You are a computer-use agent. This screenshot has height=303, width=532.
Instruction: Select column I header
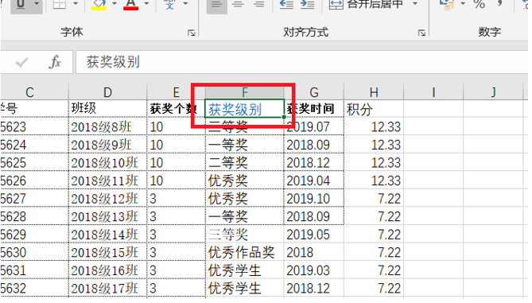(x=433, y=92)
